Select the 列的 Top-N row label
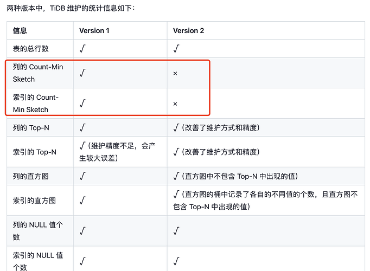The width and height of the screenshot is (370, 271). coord(30,128)
